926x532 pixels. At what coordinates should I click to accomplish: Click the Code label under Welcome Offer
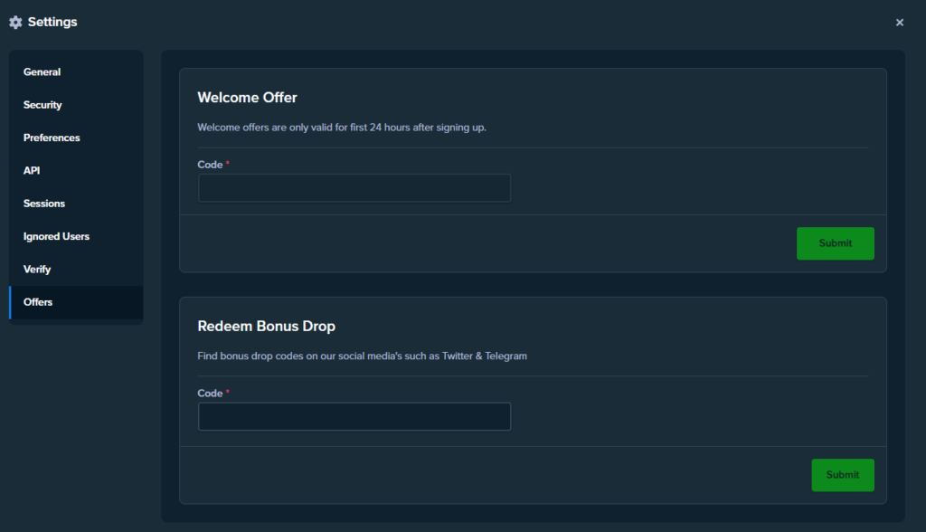coord(210,165)
